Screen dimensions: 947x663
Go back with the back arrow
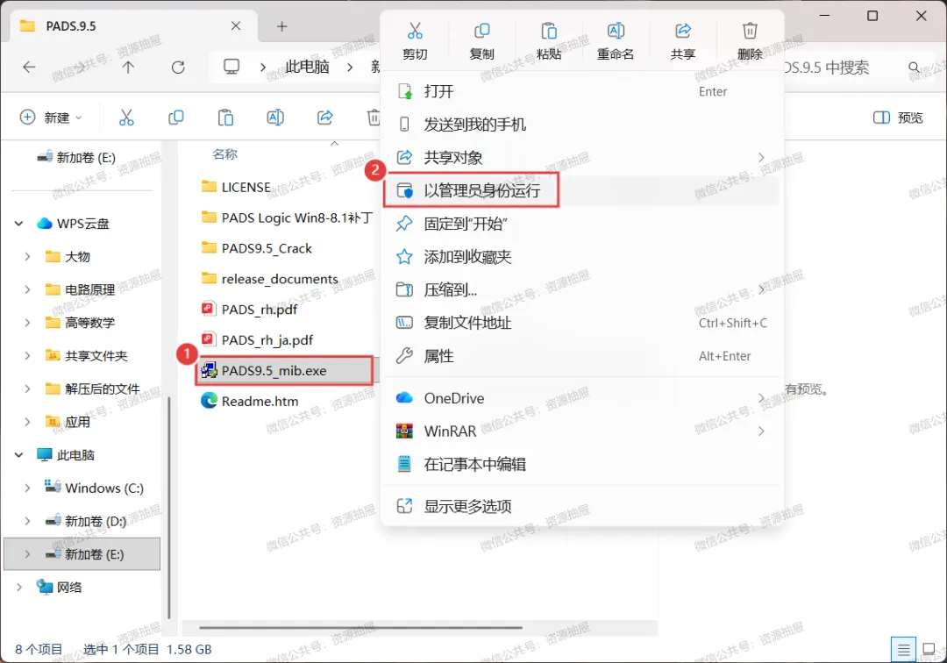[x=29, y=67]
